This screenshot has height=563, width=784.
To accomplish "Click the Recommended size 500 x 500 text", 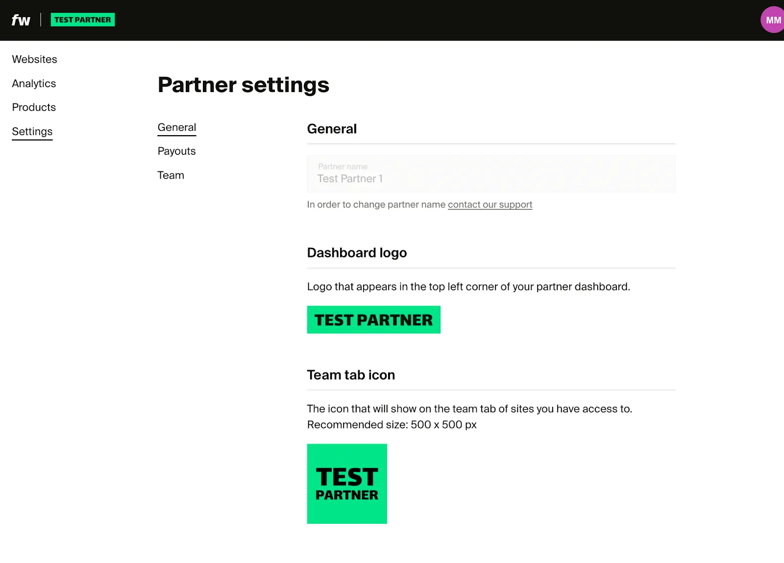I will pos(392,425).
